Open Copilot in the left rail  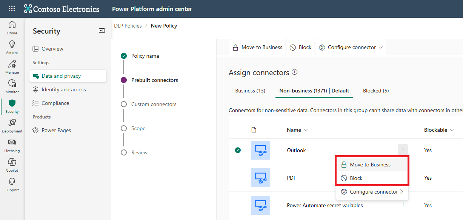pos(12,165)
